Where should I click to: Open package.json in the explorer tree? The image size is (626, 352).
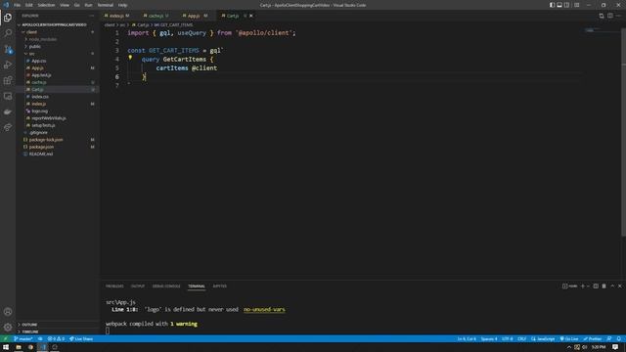click(41, 147)
